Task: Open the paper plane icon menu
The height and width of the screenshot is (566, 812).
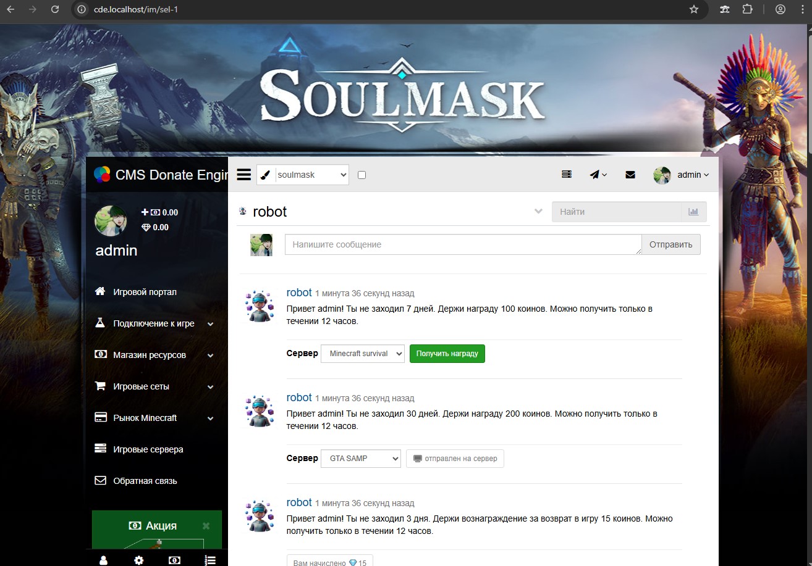Action: (x=598, y=175)
